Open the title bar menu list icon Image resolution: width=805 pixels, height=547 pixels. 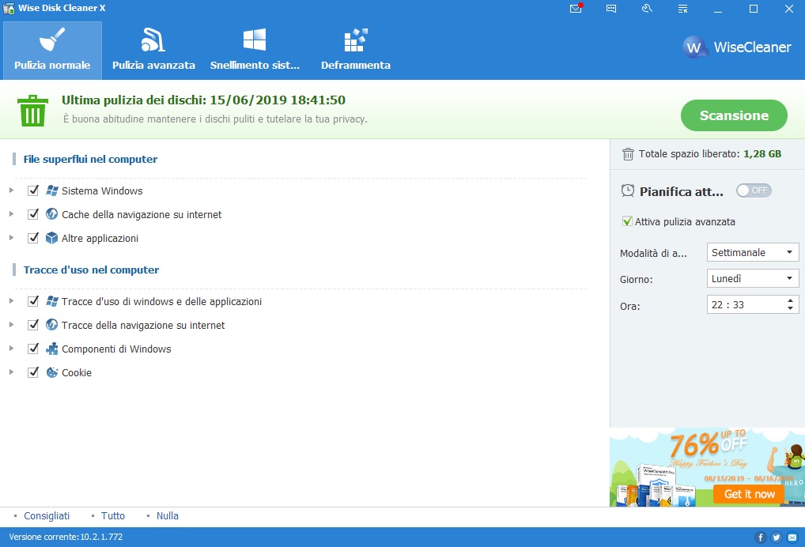click(682, 9)
